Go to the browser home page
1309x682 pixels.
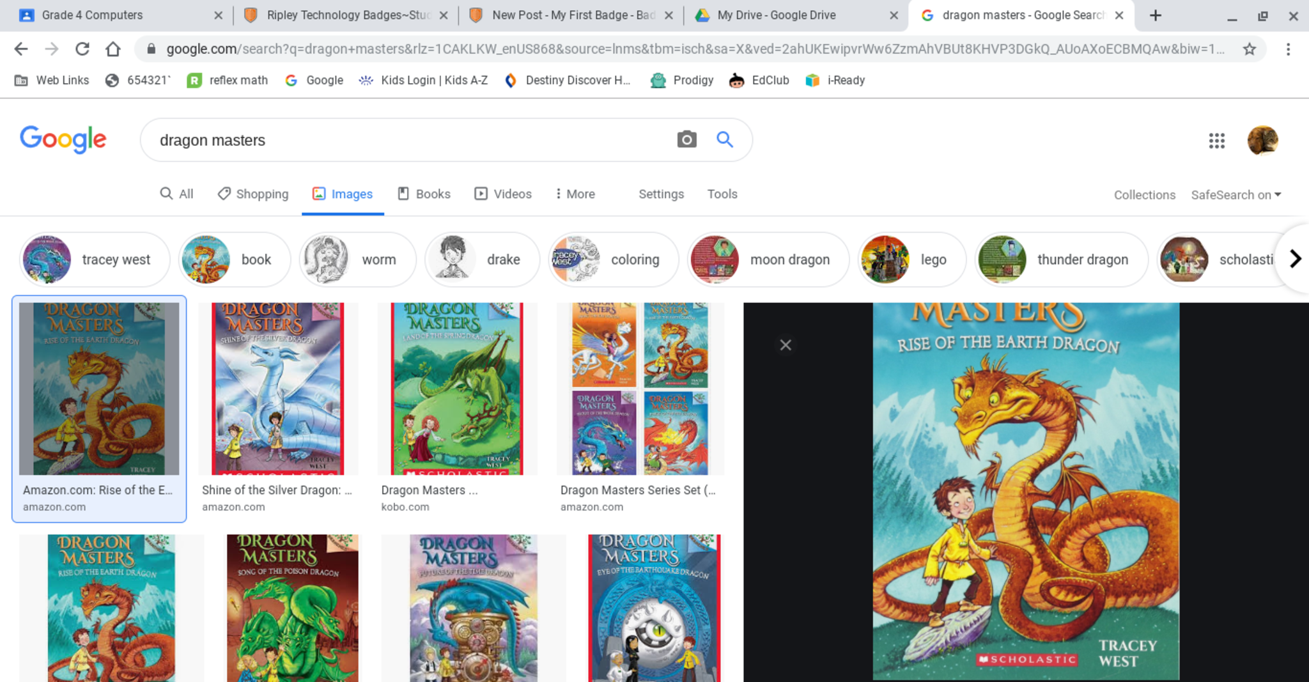click(x=113, y=49)
